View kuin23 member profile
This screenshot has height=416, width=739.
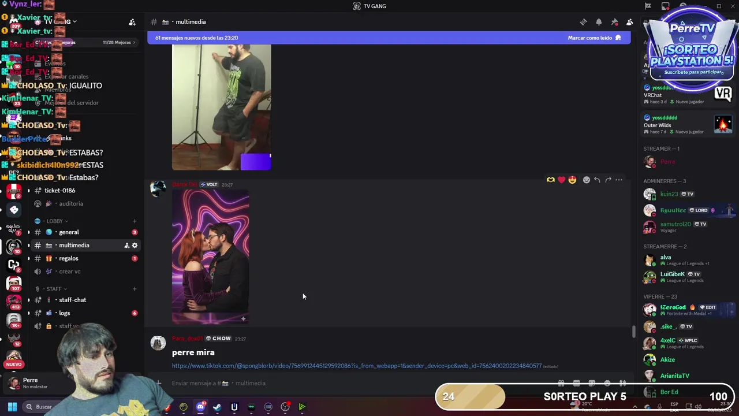tap(669, 194)
